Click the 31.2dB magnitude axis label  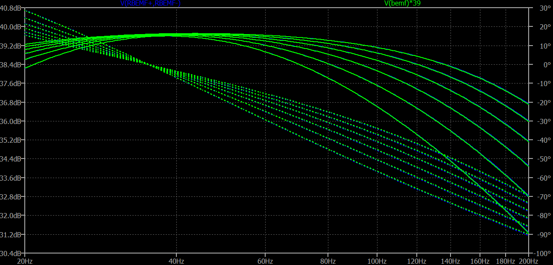(x=12, y=235)
